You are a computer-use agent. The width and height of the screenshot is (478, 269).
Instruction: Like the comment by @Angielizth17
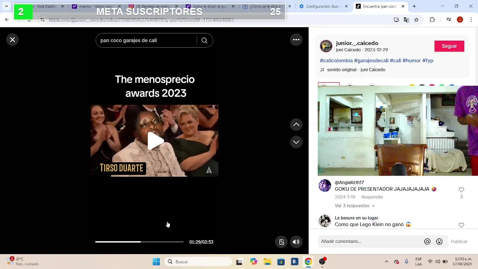point(461,190)
